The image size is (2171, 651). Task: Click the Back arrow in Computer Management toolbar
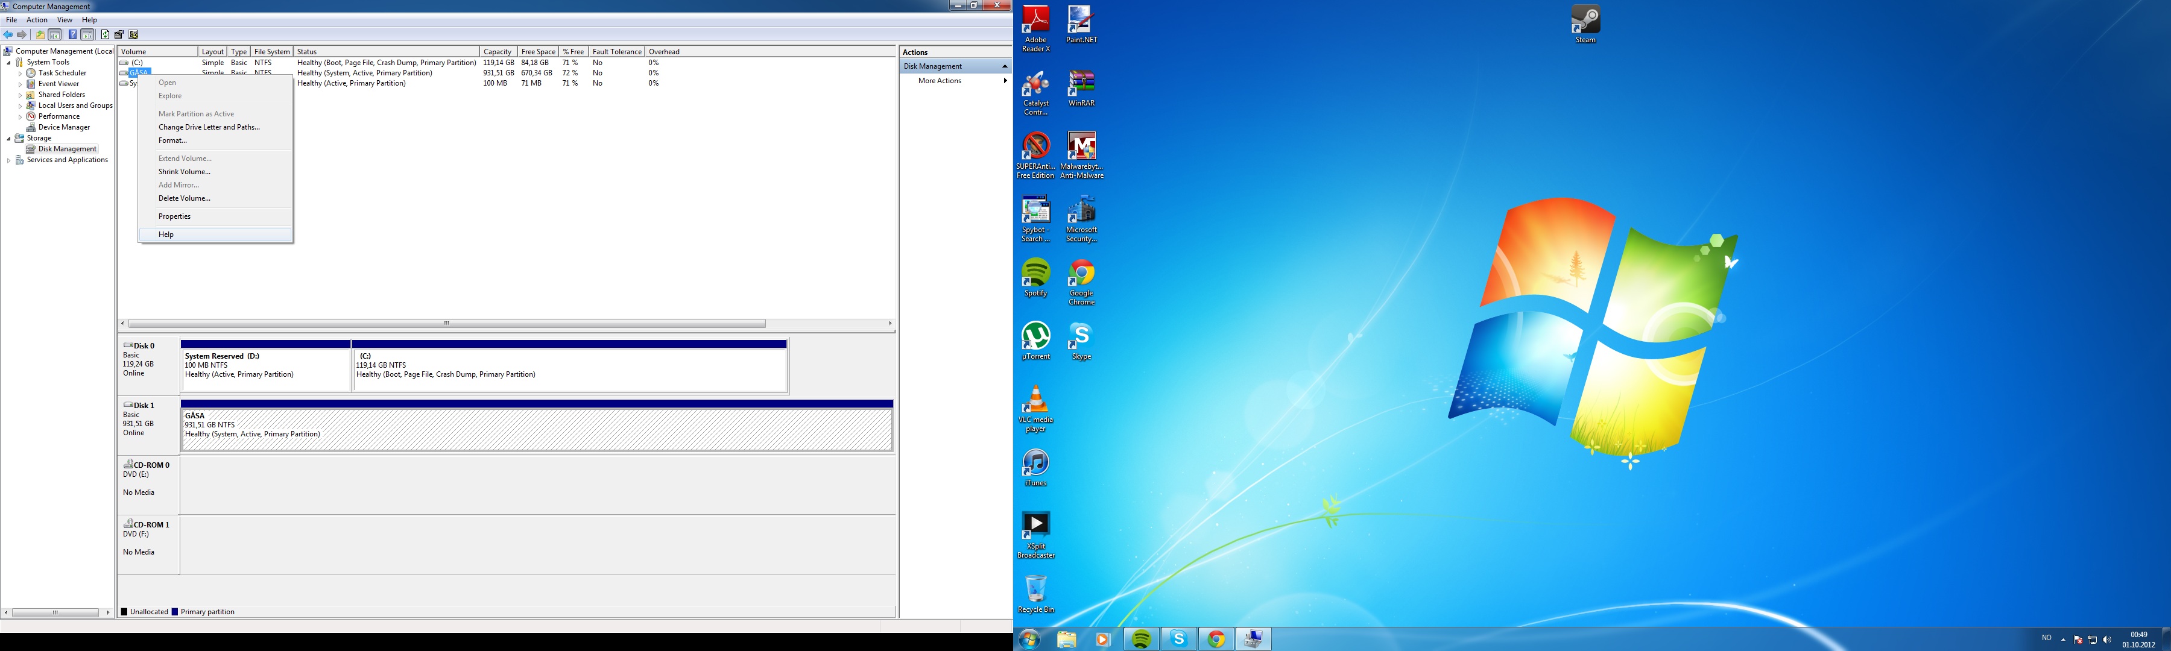pyautogui.click(x=8, y=34)
